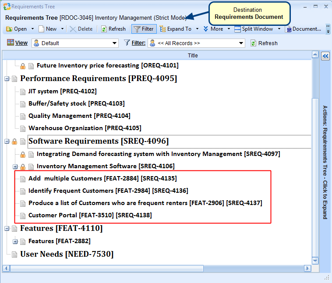Select the User Needs [NEED-7530] item
Viewport: 332px width, 283px height.
[x=67, y=254]
